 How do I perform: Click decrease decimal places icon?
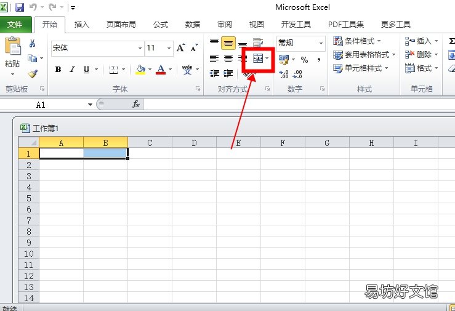[x=297, y=75]
